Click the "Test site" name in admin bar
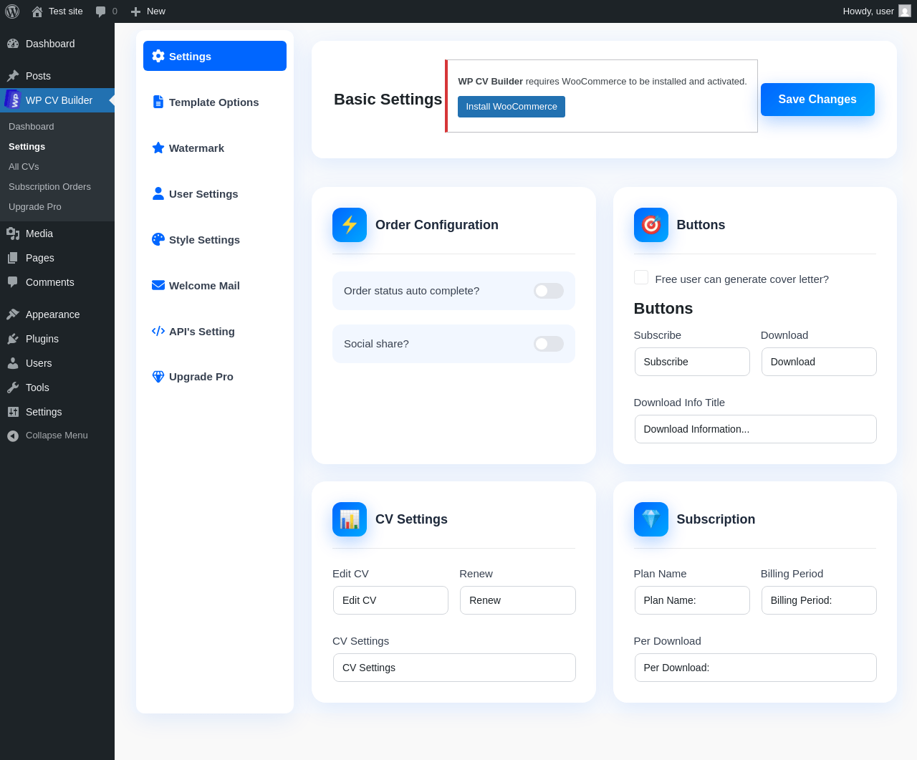917x760 pixels. (66, 11)
